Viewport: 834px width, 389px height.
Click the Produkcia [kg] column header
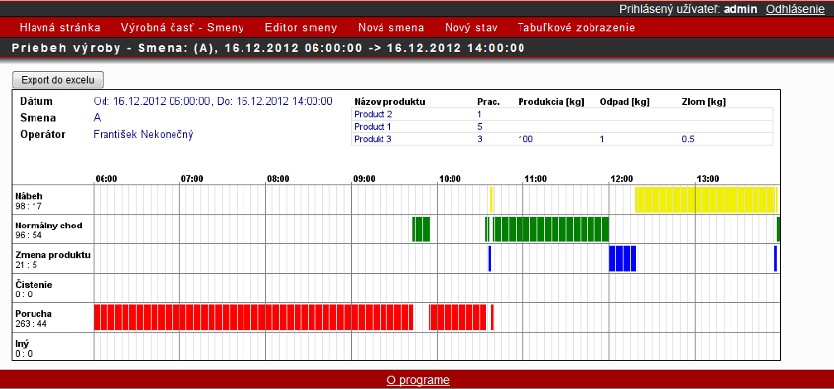click(550, 102)
